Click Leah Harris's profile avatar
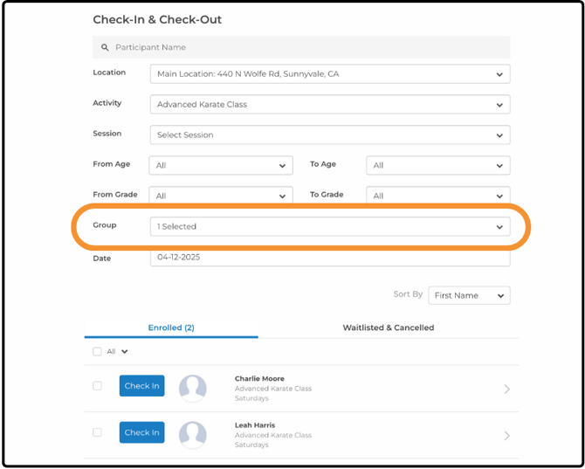This screenshot has height=469, width=585. [x=192, y=435]
